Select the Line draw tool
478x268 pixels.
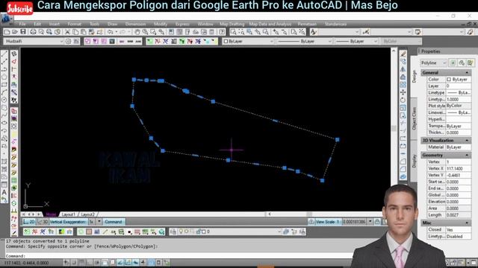[4, 54]
